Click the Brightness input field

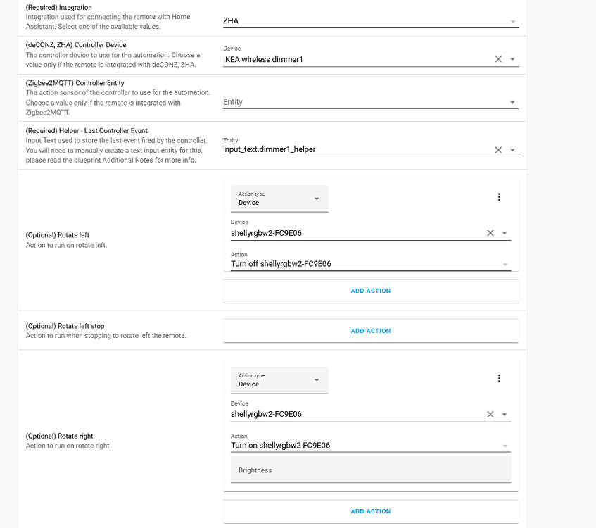(370, 470)
